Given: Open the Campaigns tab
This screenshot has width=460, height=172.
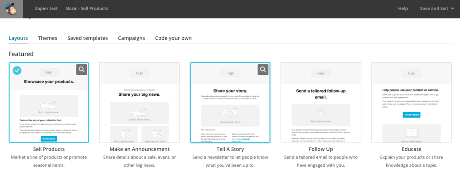Looking at the screenshot, I should click(131, 38).
